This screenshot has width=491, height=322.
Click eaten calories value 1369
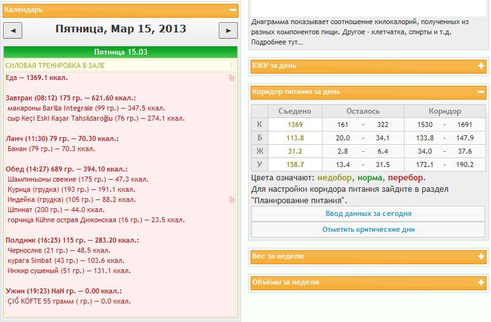pos(295,124)
